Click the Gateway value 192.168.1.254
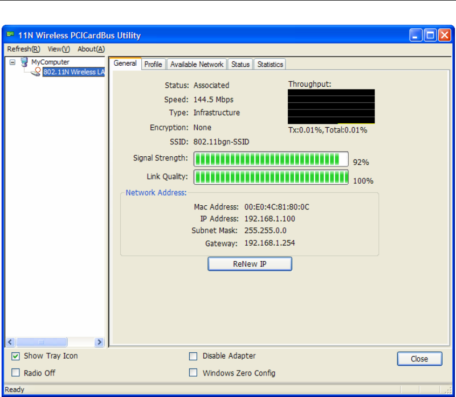Viewport: 456px width, 397px height. coord(270,243)
